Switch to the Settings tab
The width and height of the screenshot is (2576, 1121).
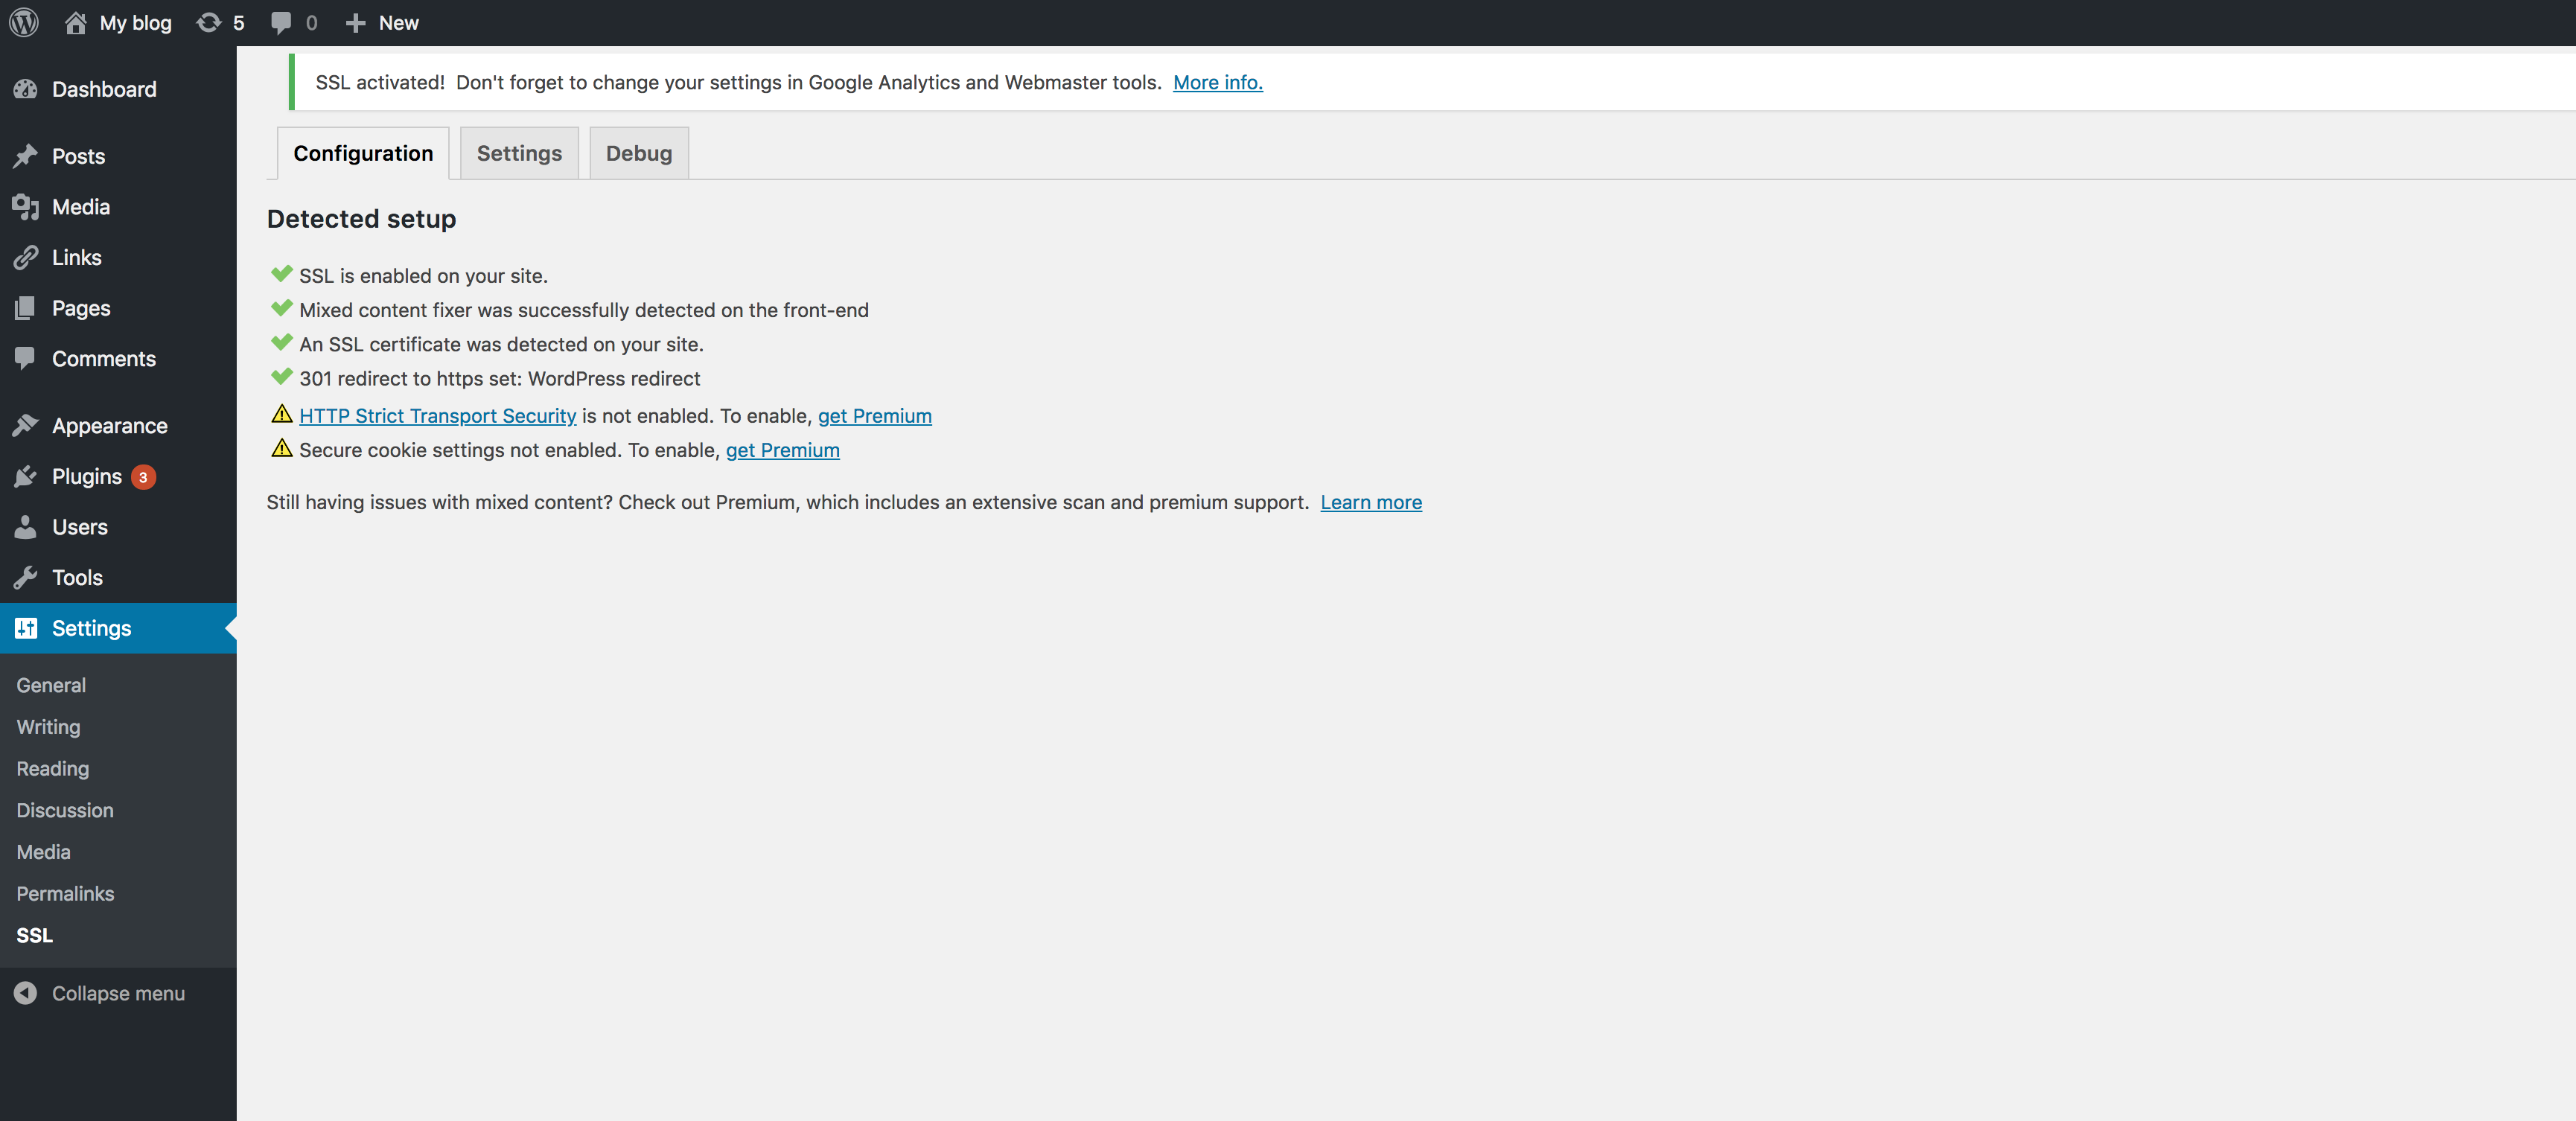pyautogui.click(x=519, y=153)
